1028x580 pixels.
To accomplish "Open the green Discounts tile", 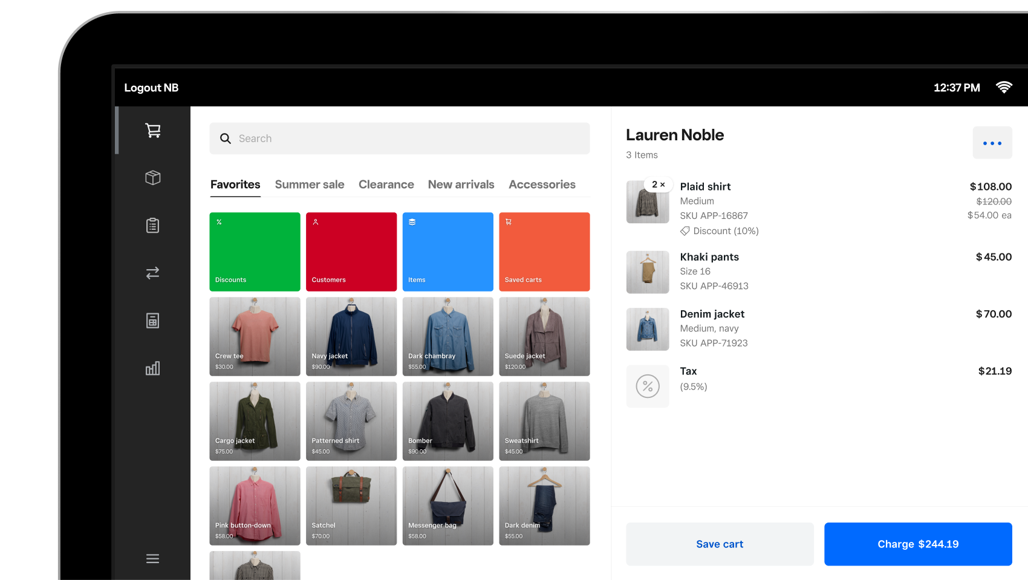I will coord(255,252).
